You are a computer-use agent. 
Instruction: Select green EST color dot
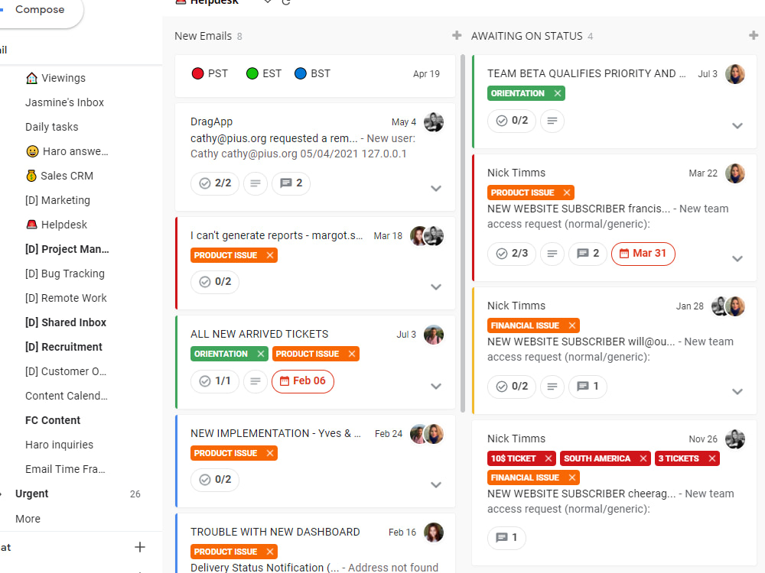[252, 73]
